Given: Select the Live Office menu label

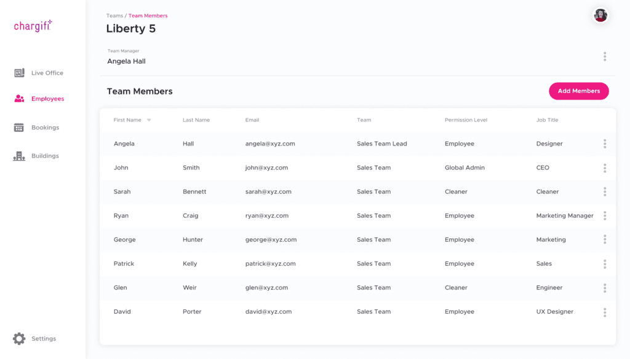Looking at the screenshot, I should (47, 73).
